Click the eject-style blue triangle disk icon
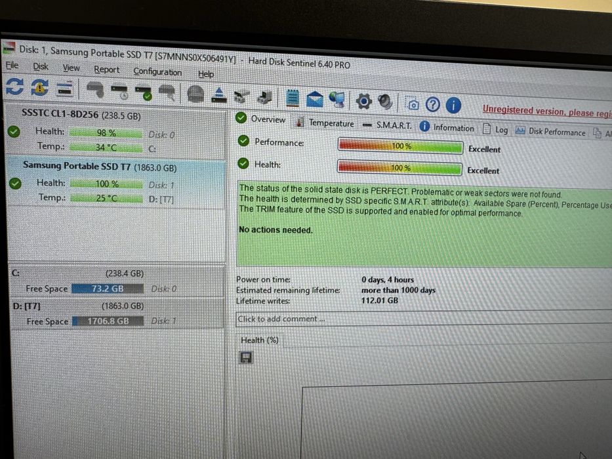This screenshot has width=612, height=459. tap(219, 95)
